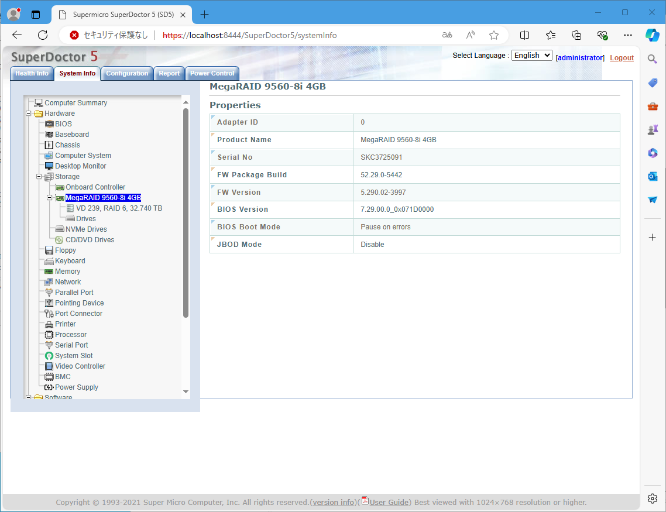Collapse the Hardware folder node
666x512 pixels.
coord(29,114)
